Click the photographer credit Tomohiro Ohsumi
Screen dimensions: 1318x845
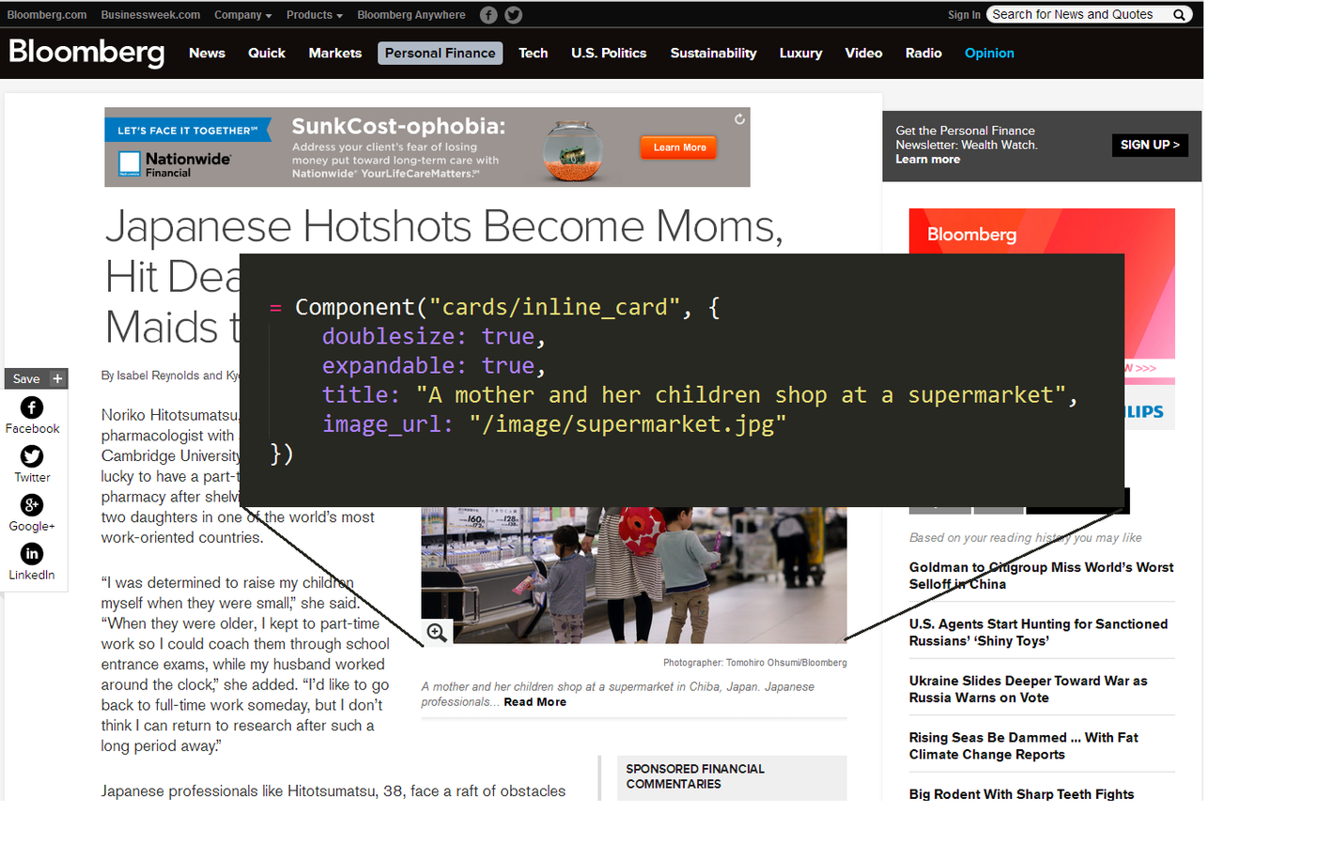[754, 663]
